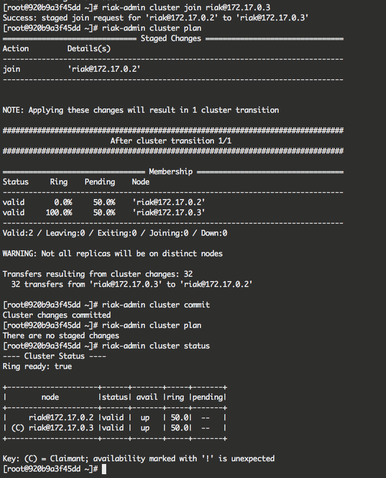The width and height of the screenshot is (386, 478).
Task: Click the 'avail' header in status table
Action: (147, 397)
